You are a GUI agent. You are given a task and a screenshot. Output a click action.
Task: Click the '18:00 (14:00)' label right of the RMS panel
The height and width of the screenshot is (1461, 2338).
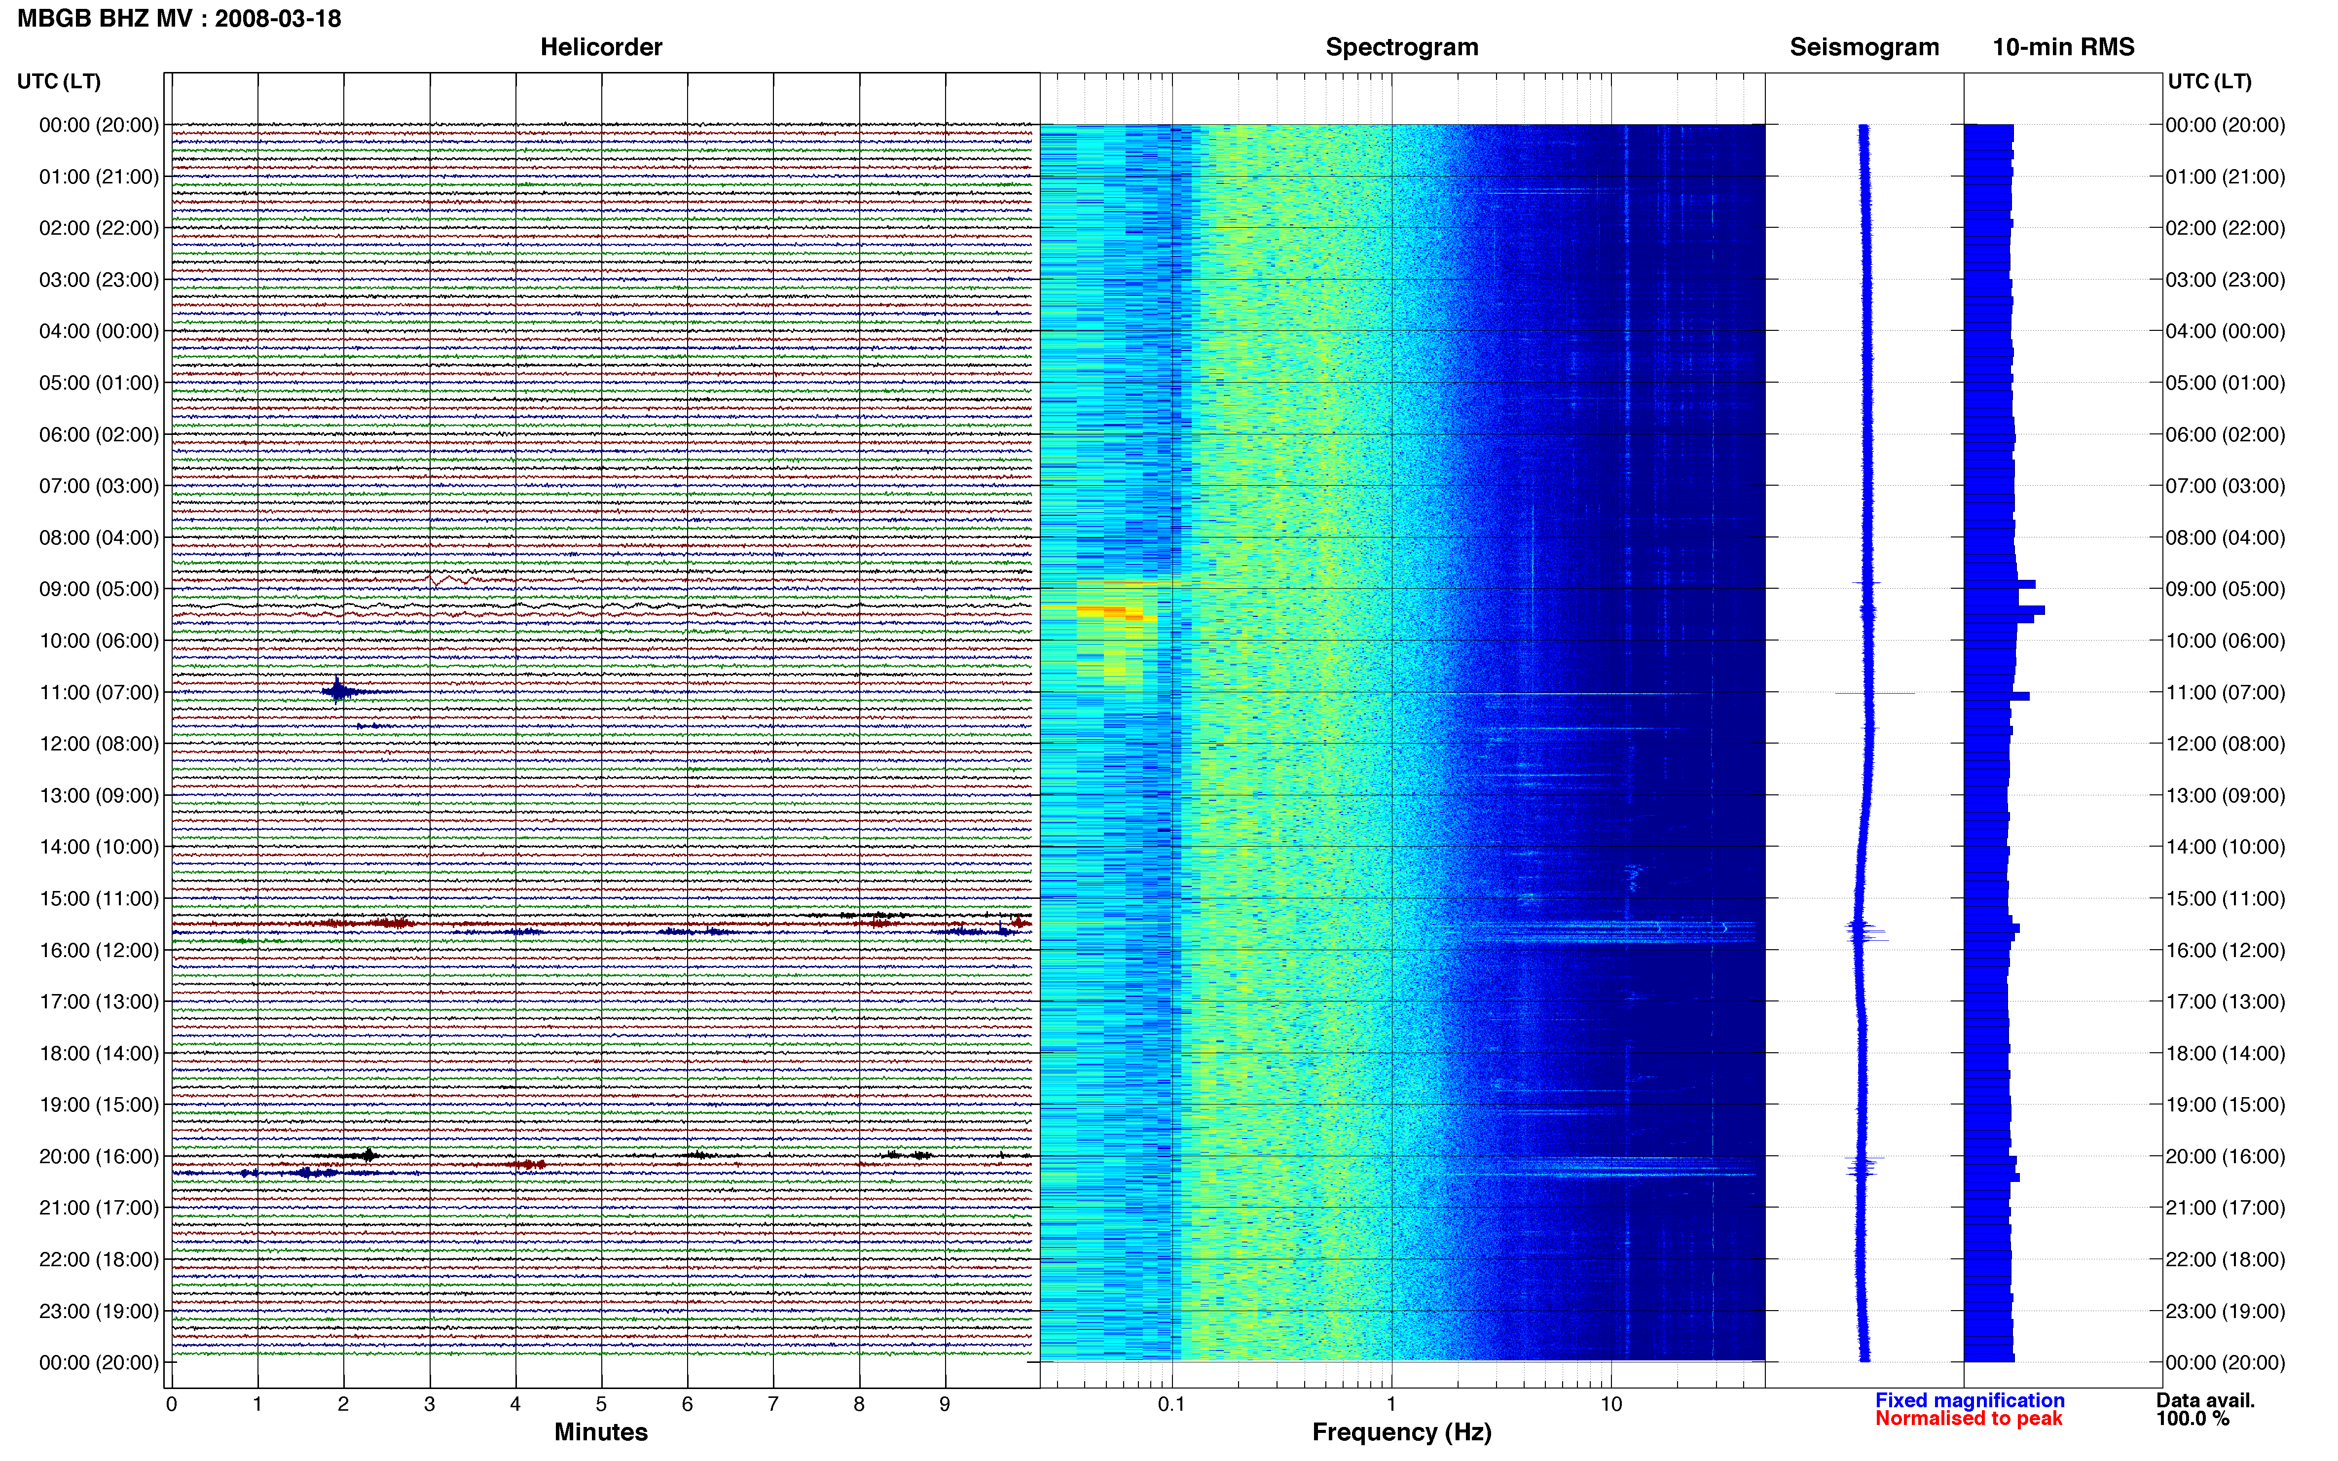2225,1054
